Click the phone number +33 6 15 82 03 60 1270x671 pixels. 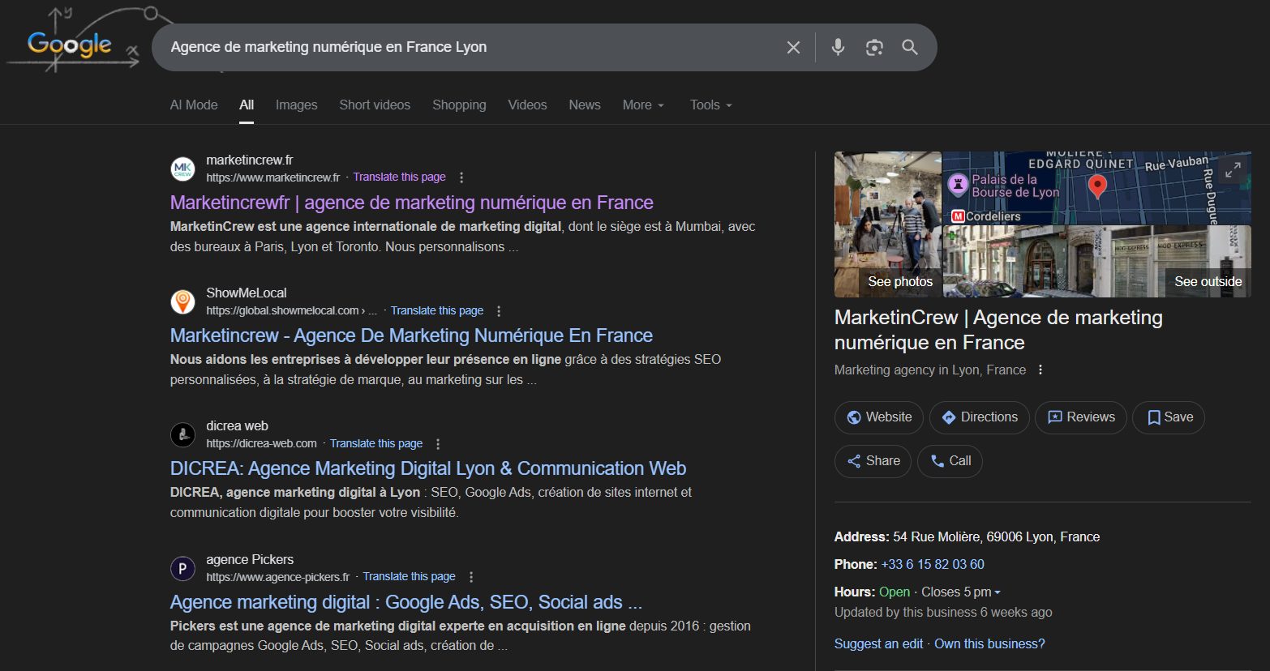tap(933, 565)
